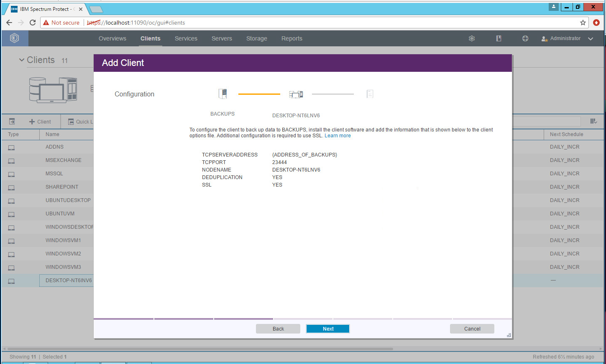Screen dimensions: 606x364
Task: Switch to the Storage tab
Action: 256,38
